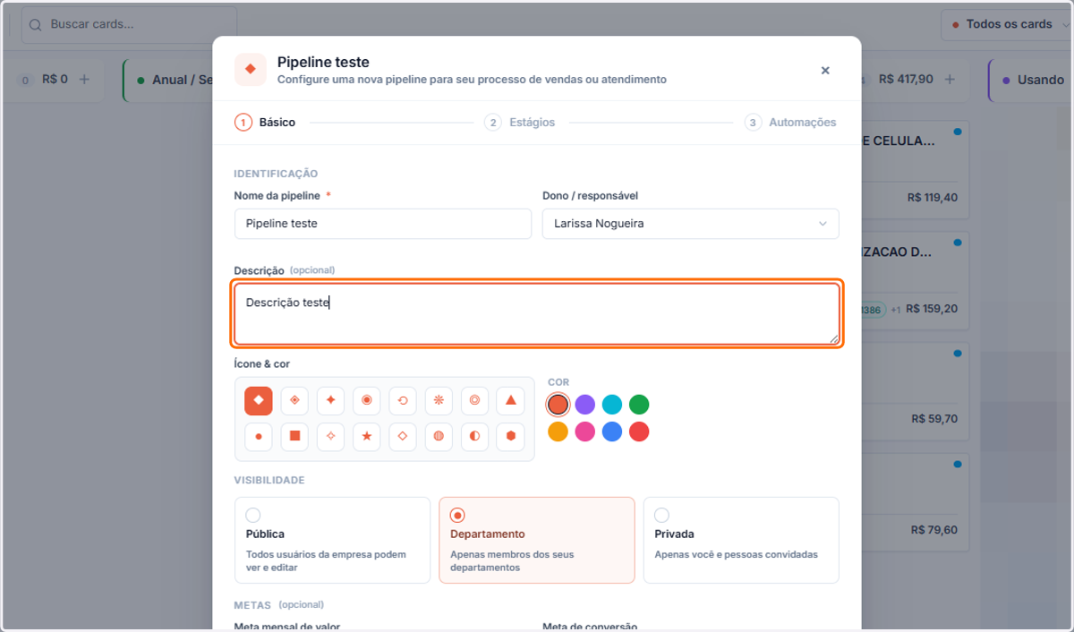1074x632 pixels.
Task: Go to step 3 Automações tab
Action: pyautogui.click(x=790, y=123)
